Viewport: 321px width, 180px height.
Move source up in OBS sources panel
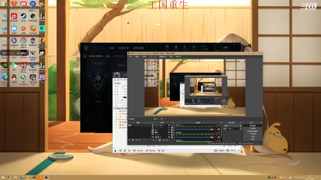pyautogui.click(x=164, y=140)
